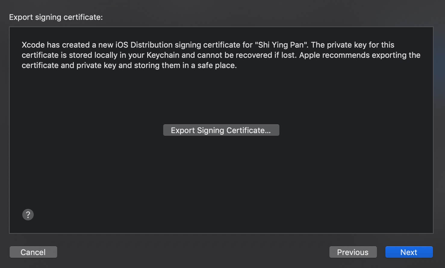Click the certificate description paragraph text
This screenshot has height=268, width=445.
[x=221, y=55]
